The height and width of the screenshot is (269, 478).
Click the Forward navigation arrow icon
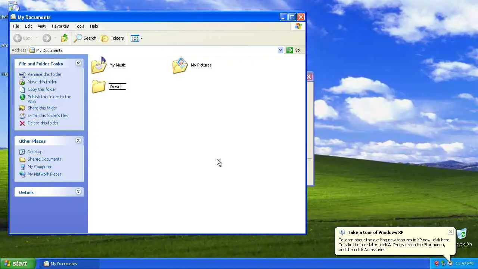47,38
